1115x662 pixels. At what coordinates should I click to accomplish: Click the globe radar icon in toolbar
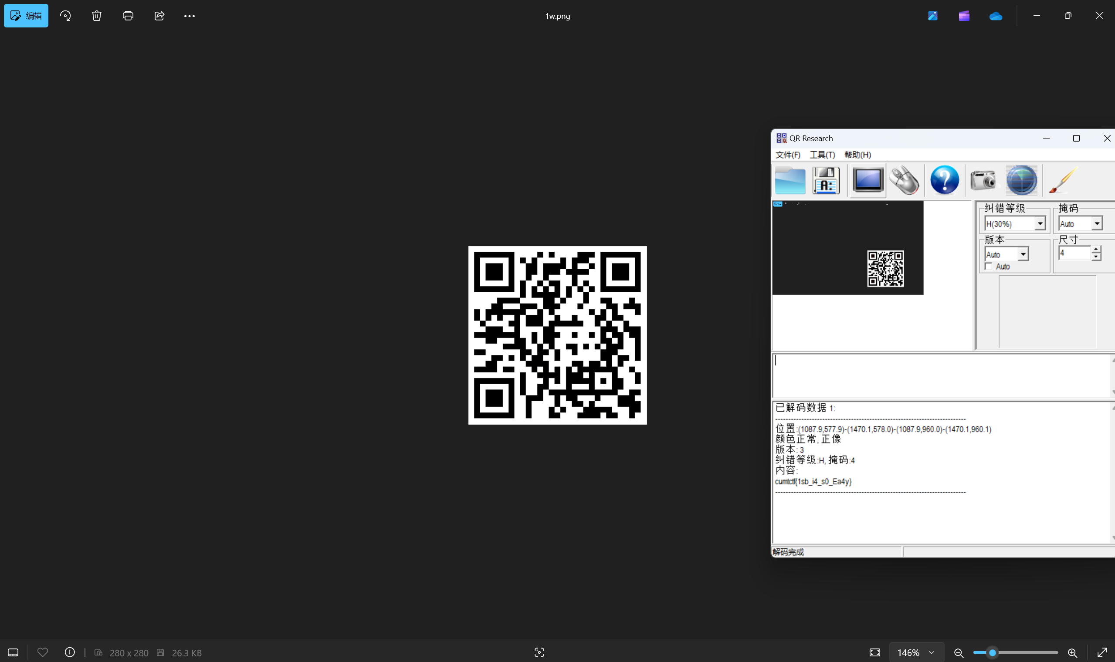(x=1021, y=180)
